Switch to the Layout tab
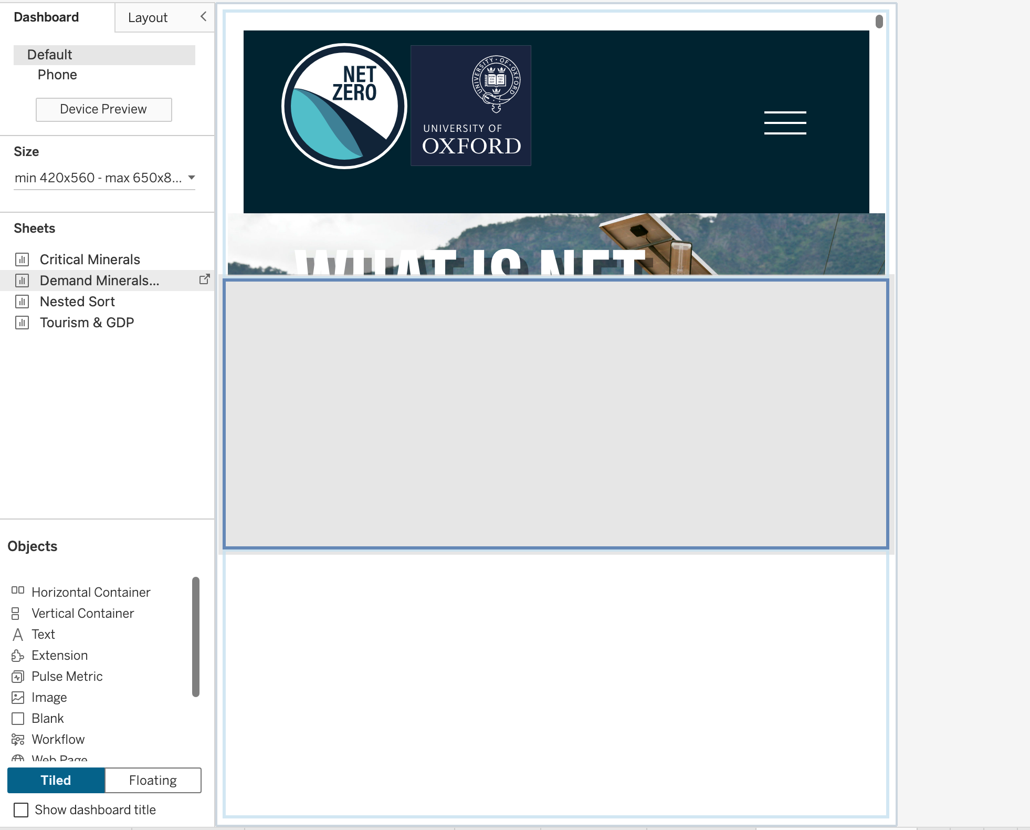The image size is (1030, 830). click(148, 17)
